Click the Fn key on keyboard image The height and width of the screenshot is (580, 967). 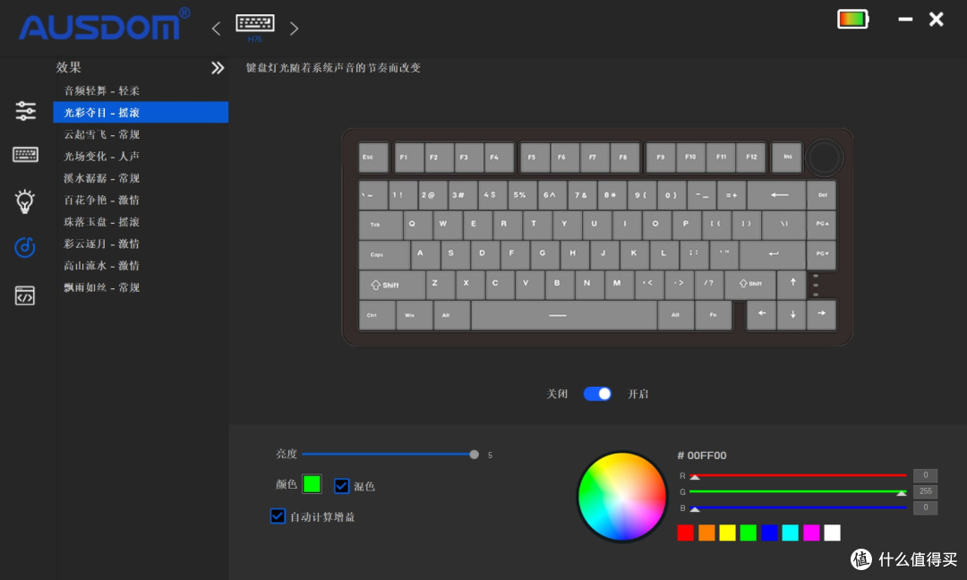(713, 316)
